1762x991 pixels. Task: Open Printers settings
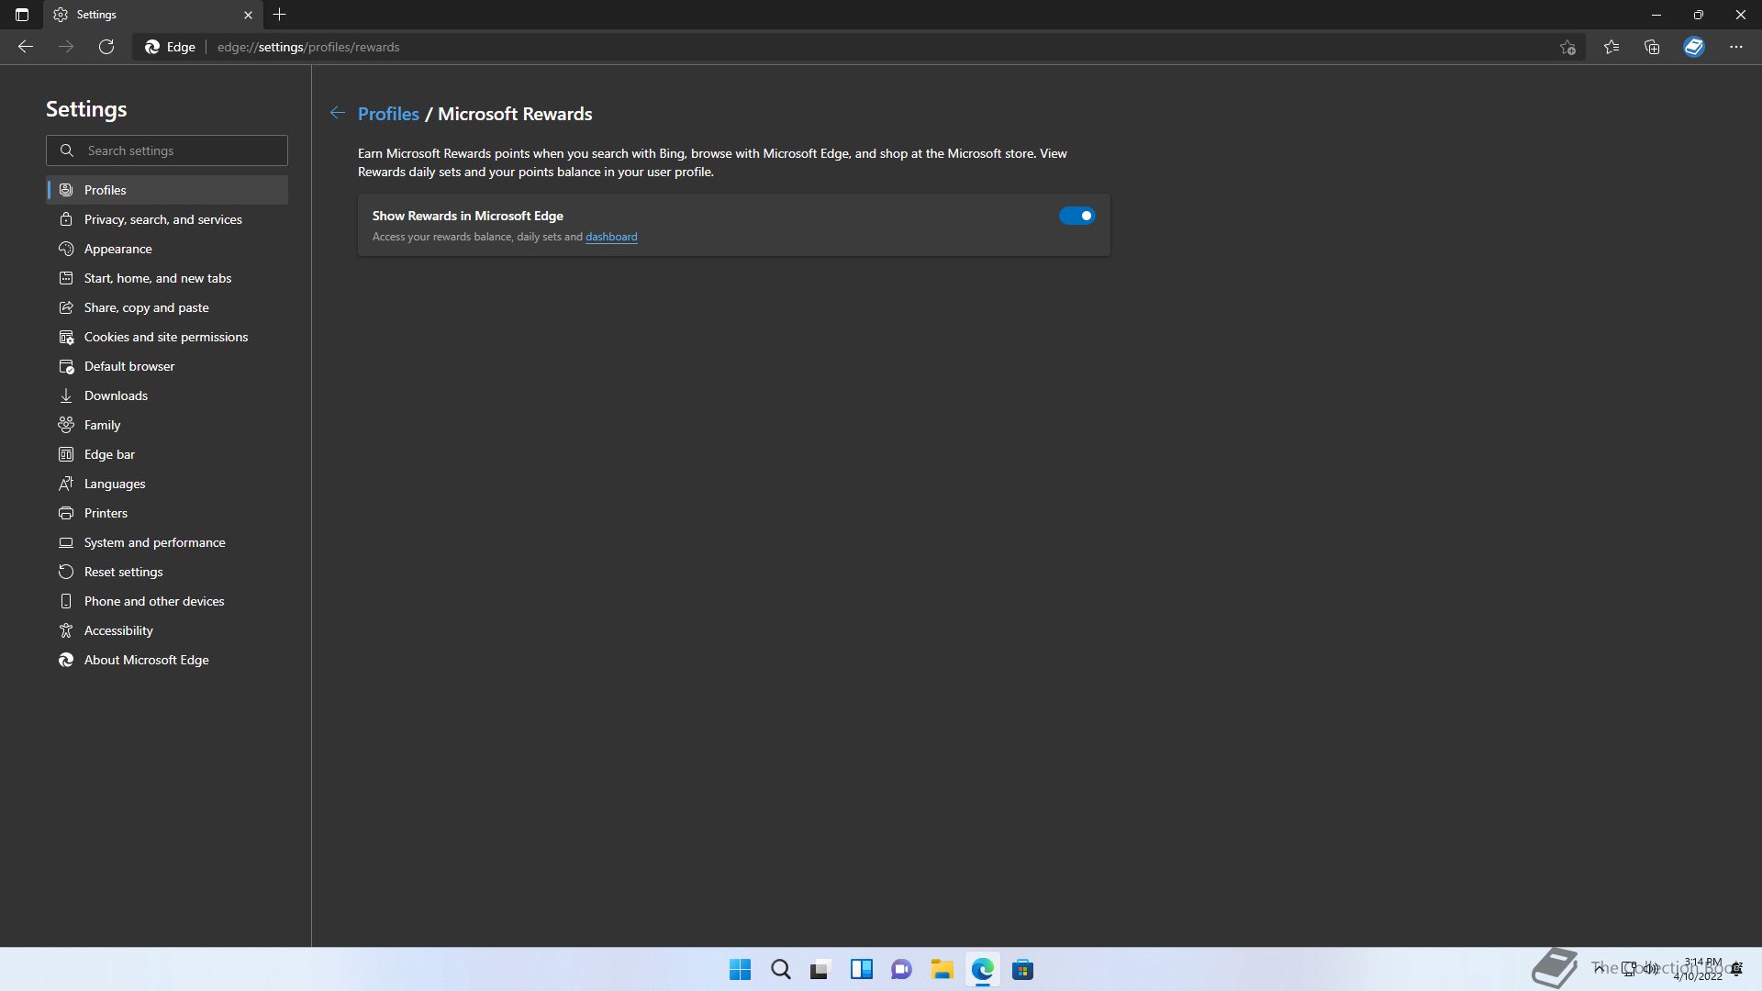tap(167, 513)
